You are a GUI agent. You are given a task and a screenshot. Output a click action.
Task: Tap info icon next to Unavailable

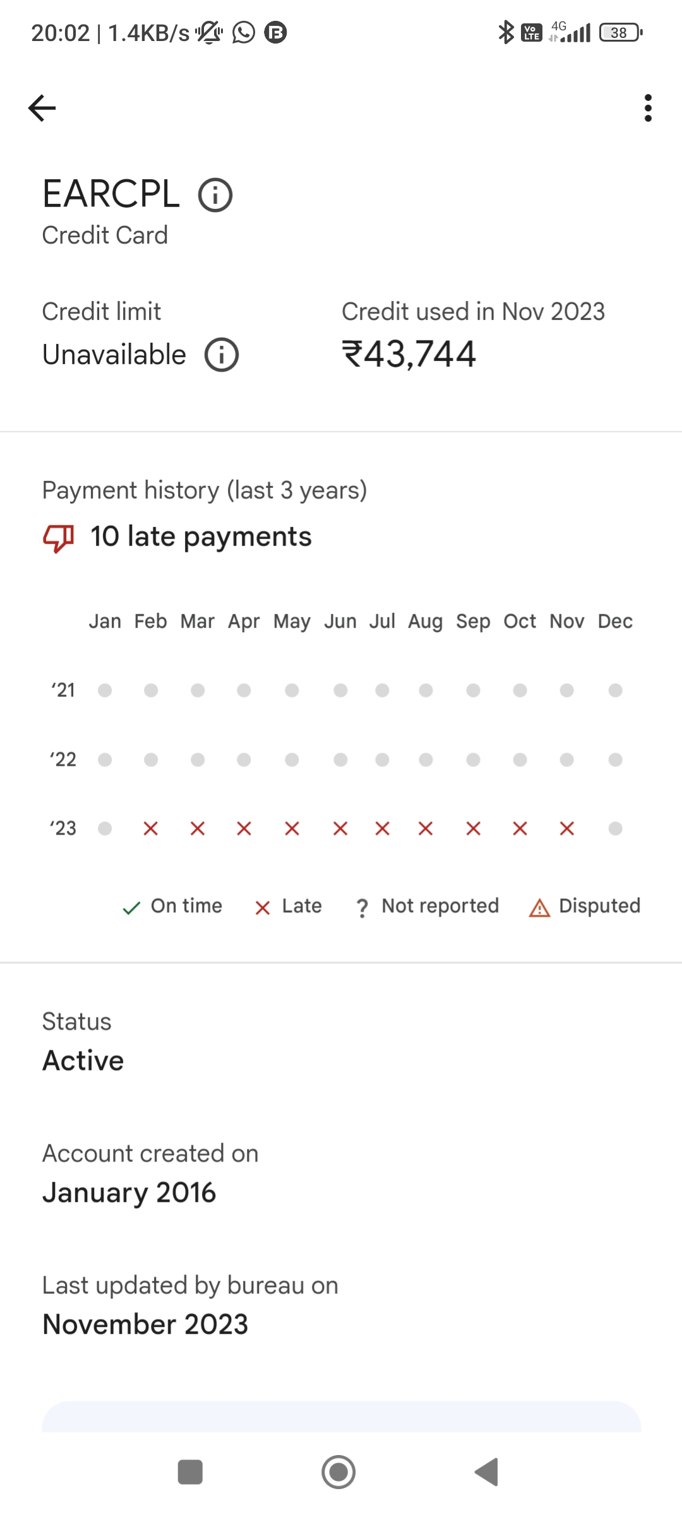[x=222, y=355]
